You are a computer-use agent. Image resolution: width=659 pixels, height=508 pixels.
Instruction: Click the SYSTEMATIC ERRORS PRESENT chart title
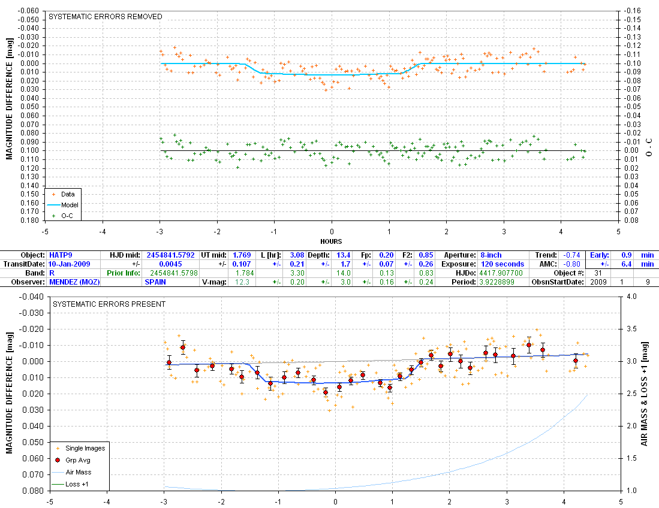(109, 304)
